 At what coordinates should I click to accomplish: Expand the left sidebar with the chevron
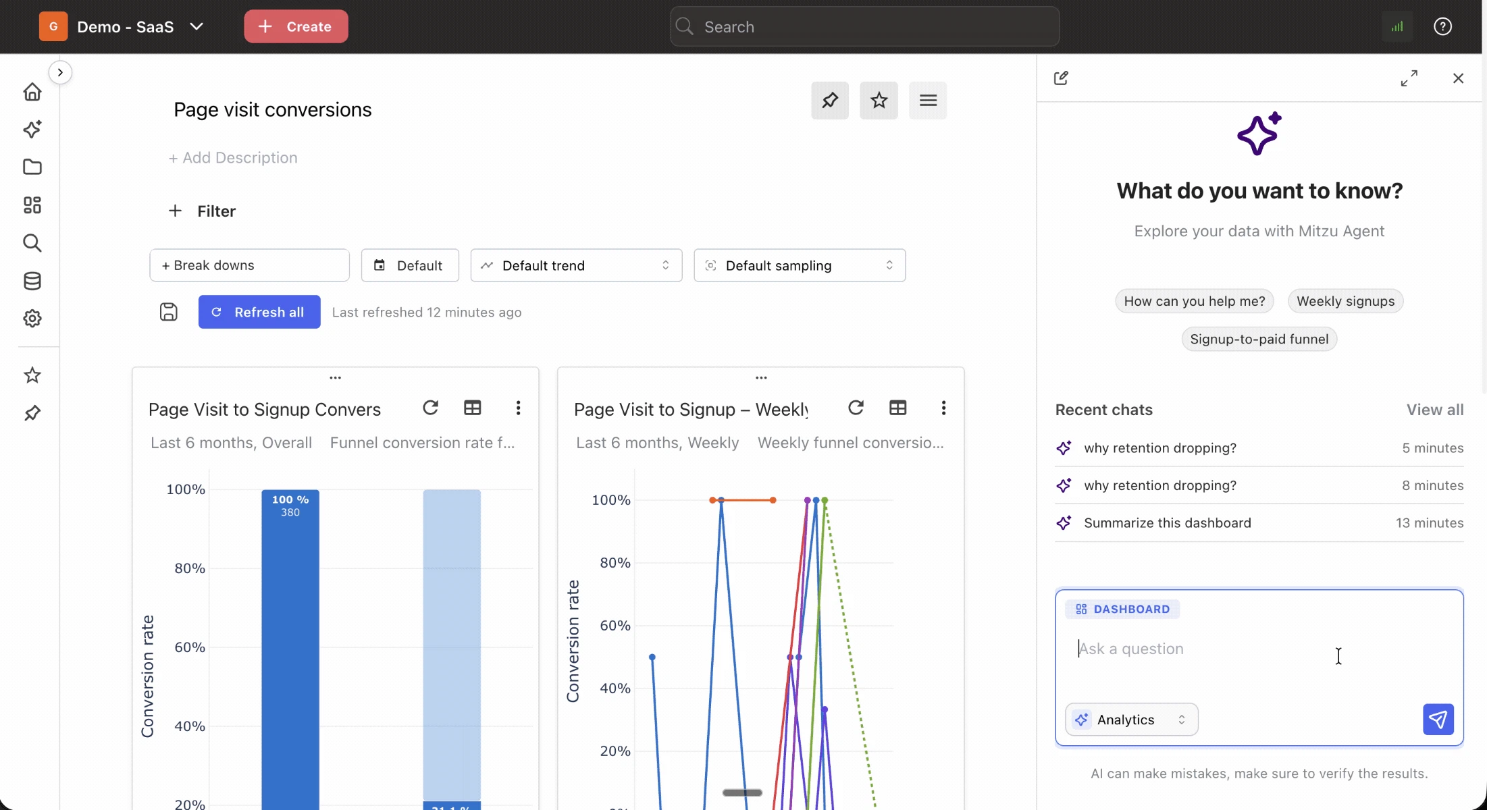(x=60, y=72)
